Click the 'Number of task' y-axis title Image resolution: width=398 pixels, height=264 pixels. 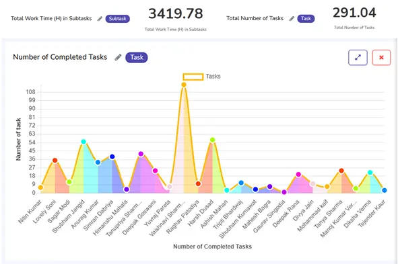coord(18,139)
